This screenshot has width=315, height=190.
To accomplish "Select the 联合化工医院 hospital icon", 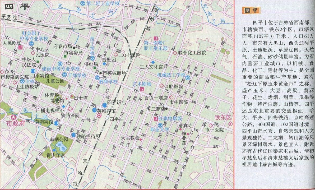I will pyautogui.click(x=175, y=53).
